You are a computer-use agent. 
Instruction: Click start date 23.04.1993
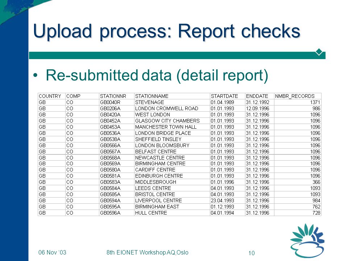tap(222, 200)
